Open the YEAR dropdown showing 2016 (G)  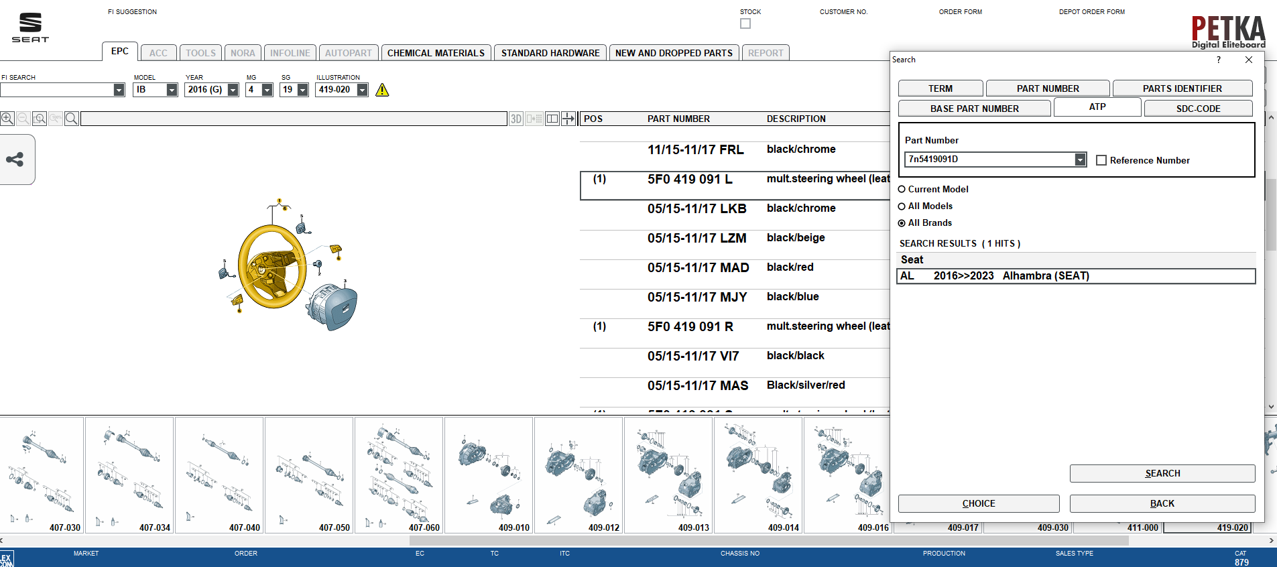pyautogui.click(x=233, y=90)
